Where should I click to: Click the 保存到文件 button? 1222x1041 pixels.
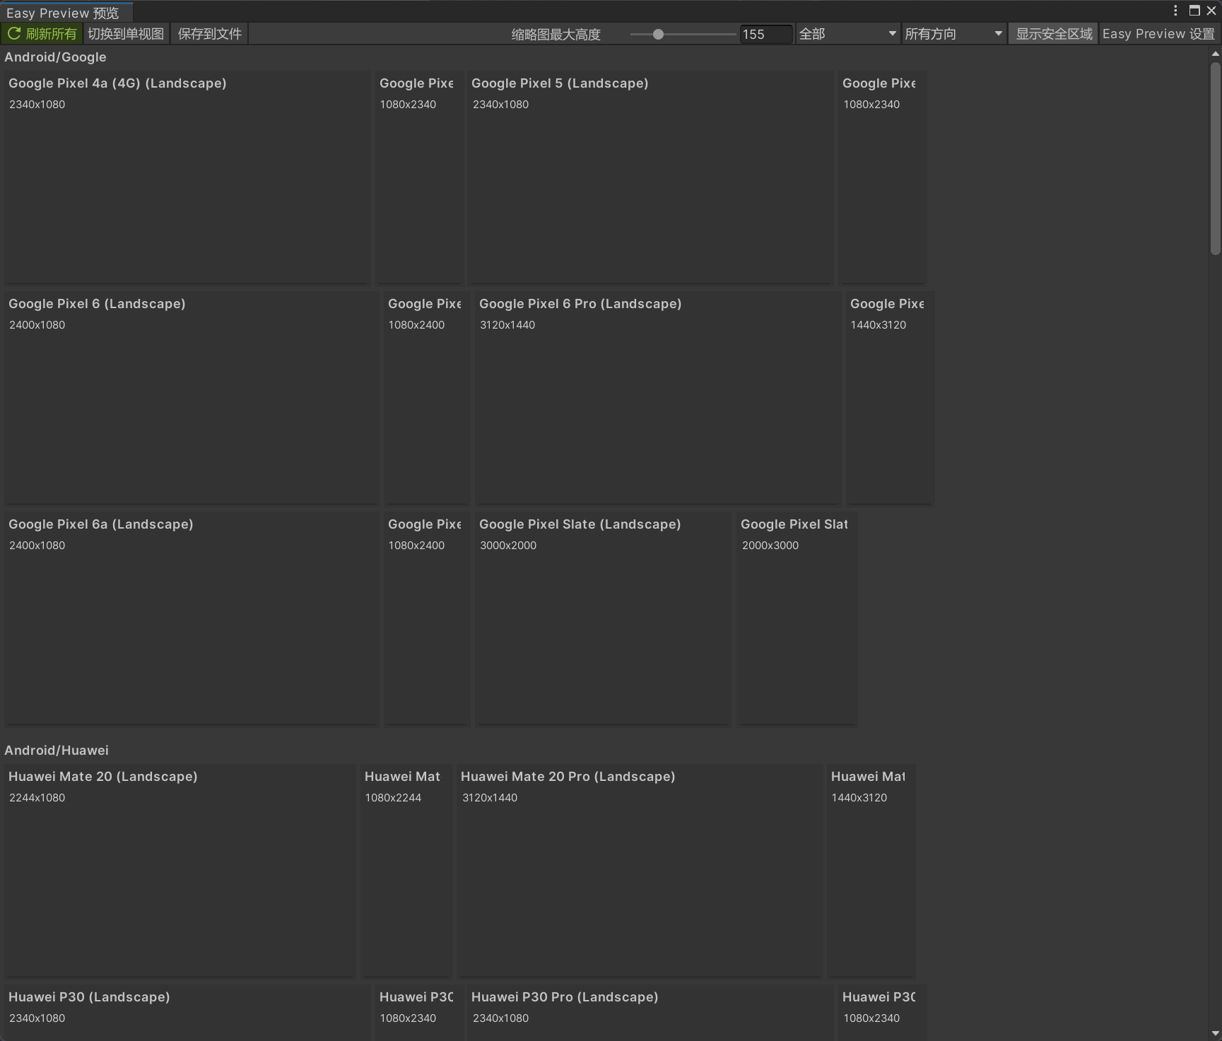[x=209, y=33]
